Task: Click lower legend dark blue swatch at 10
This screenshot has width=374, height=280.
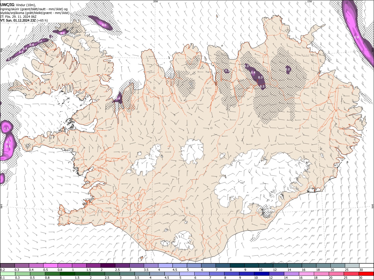Action: click(x=262, y=274)
